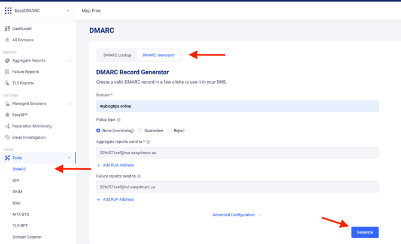Switch to the DMARC Lookup tab
Image resolution: width=401 pixels, height=244 pixels.
tap(117, 55)
